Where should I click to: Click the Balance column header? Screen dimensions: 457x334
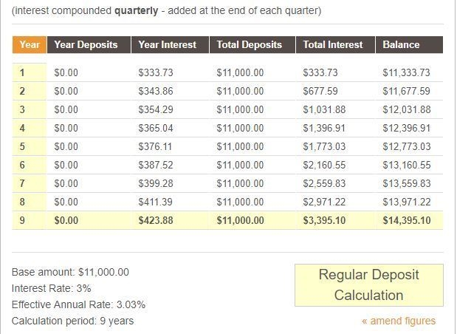pyautogui.click(x=410, y=44)
